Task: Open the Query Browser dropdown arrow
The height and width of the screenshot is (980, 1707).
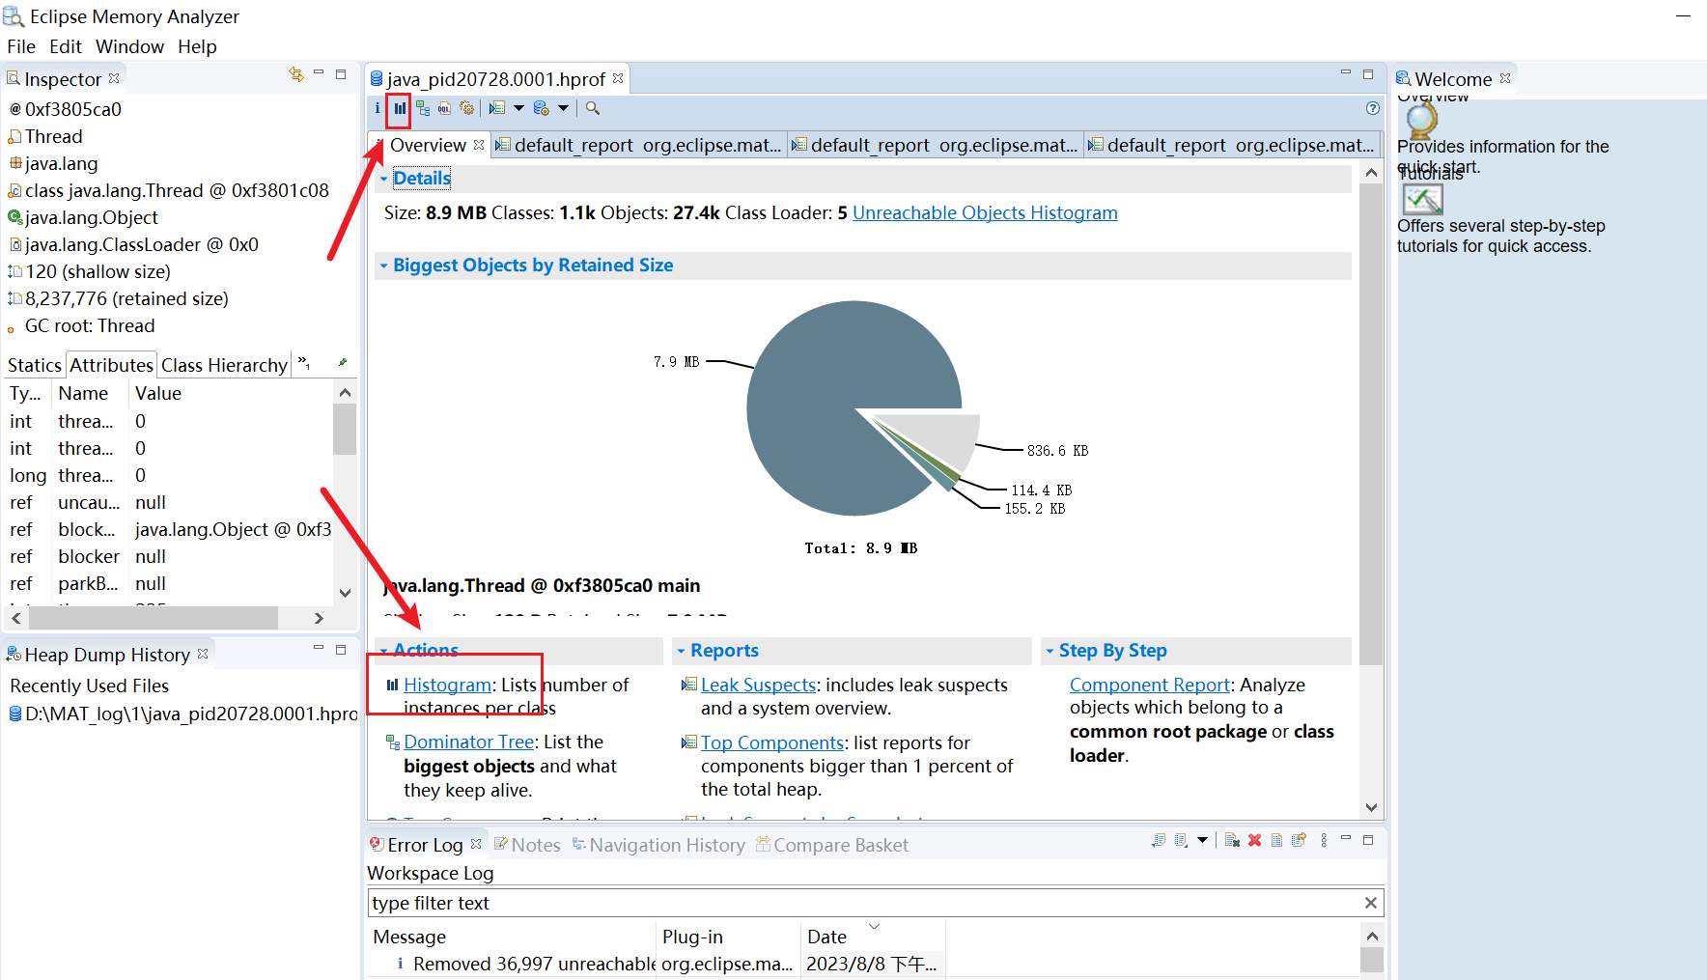Action: point(563,109)
